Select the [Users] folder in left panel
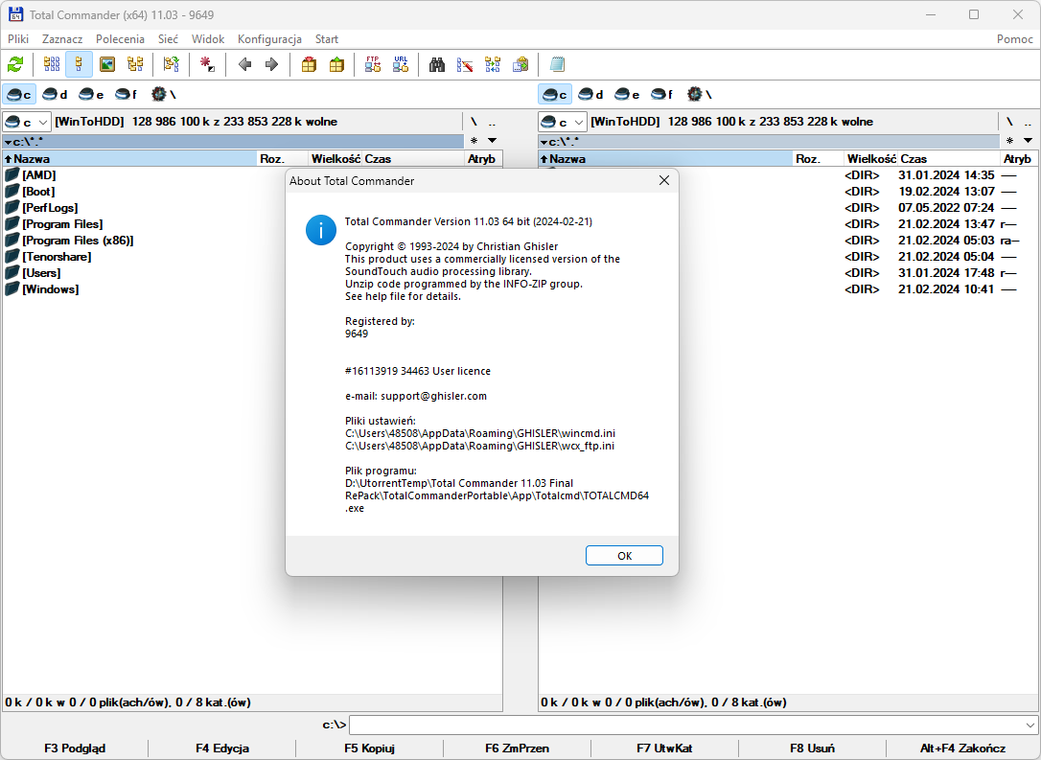1041x760 pixels. click(41, 273)
